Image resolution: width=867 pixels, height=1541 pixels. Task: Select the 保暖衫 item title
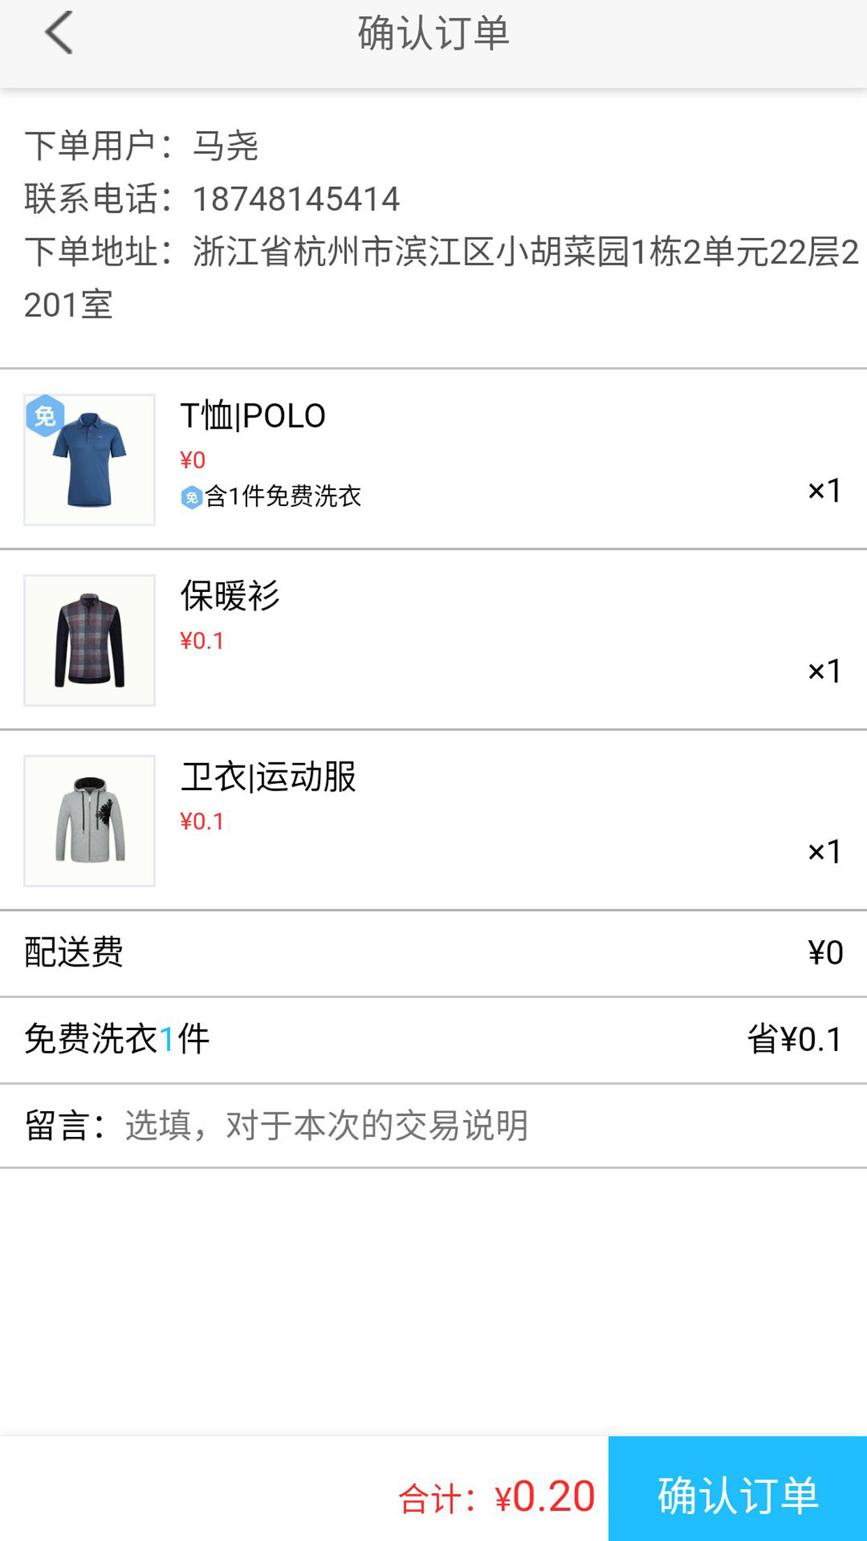pos(230,596)
